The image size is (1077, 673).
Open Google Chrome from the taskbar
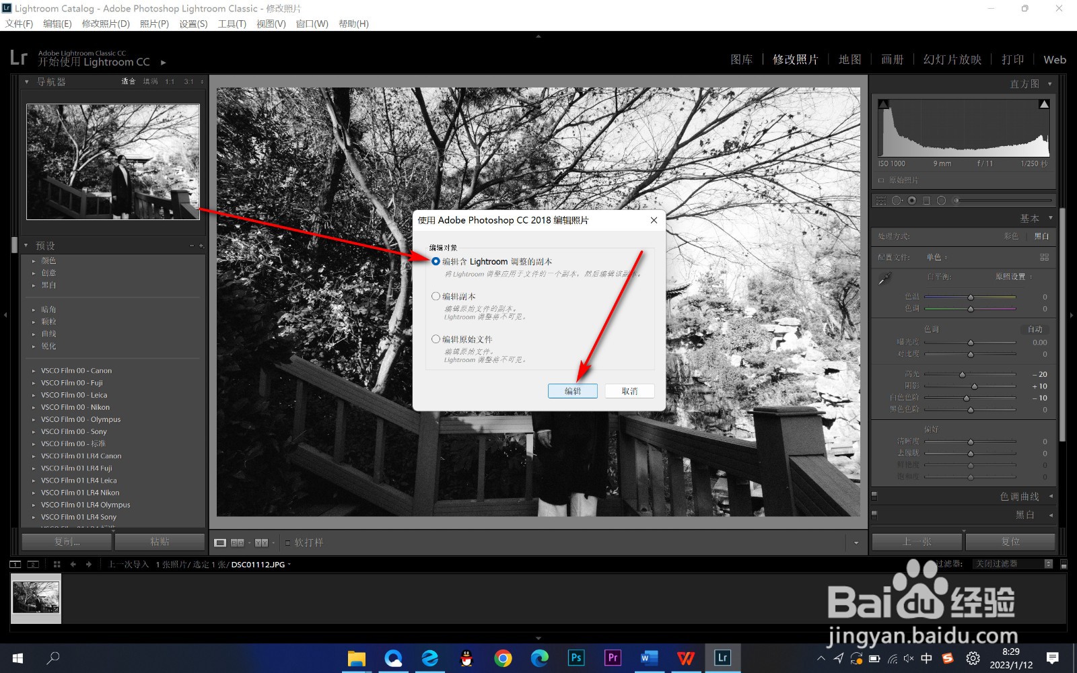[x=503, y=658]
